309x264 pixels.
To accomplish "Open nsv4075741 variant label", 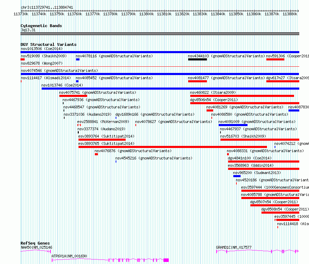I will 98,92.
